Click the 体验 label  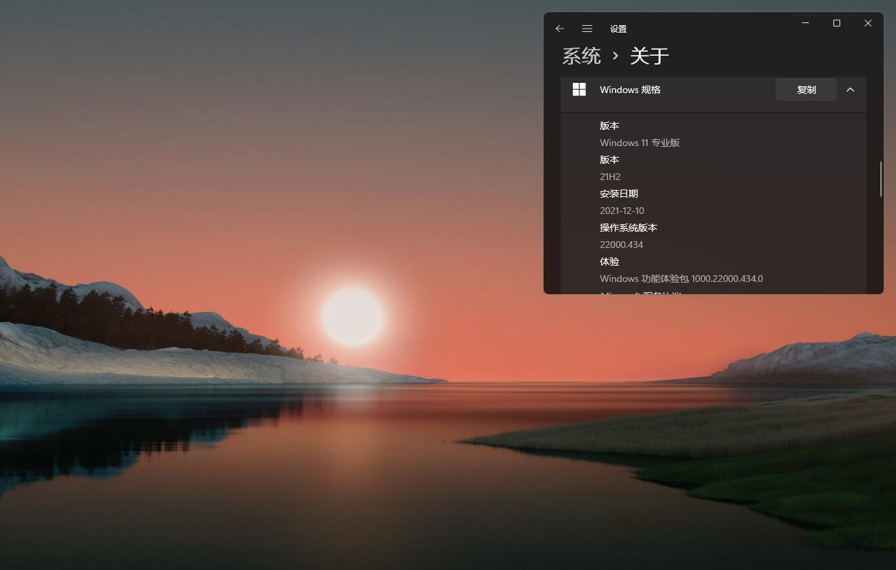click(610, 262)
